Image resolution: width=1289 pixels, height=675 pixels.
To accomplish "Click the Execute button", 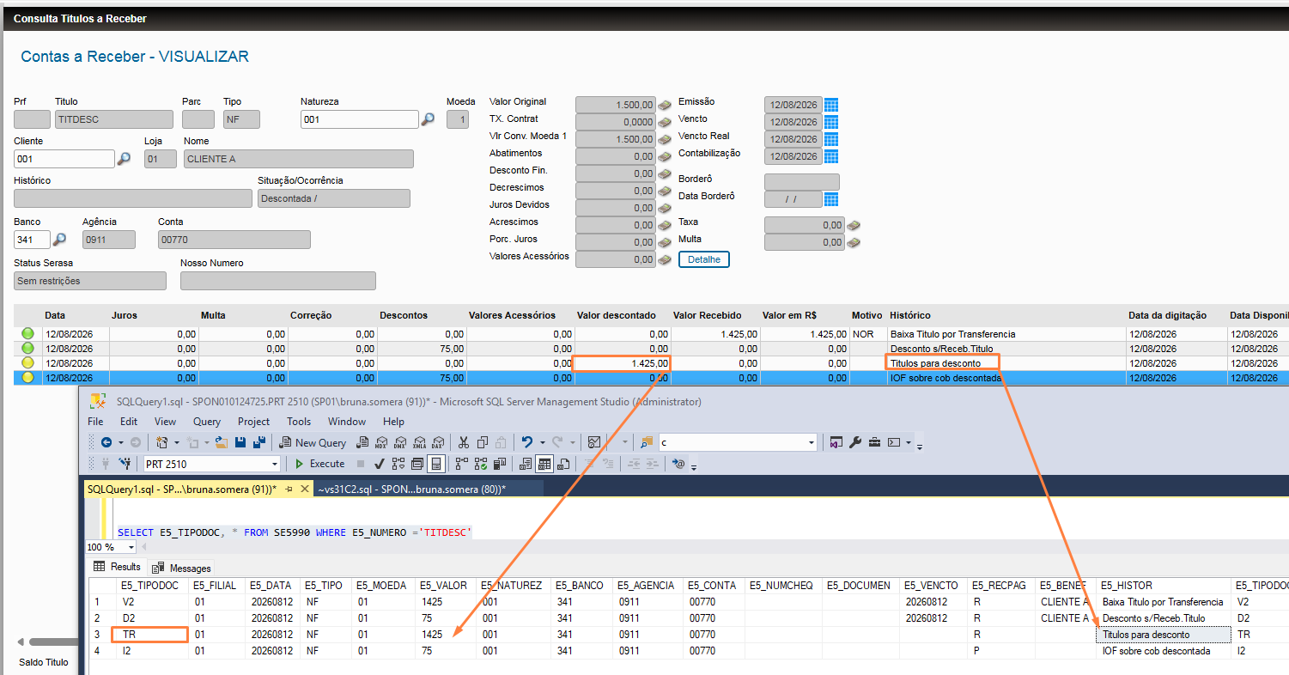I will pos(319,464).
